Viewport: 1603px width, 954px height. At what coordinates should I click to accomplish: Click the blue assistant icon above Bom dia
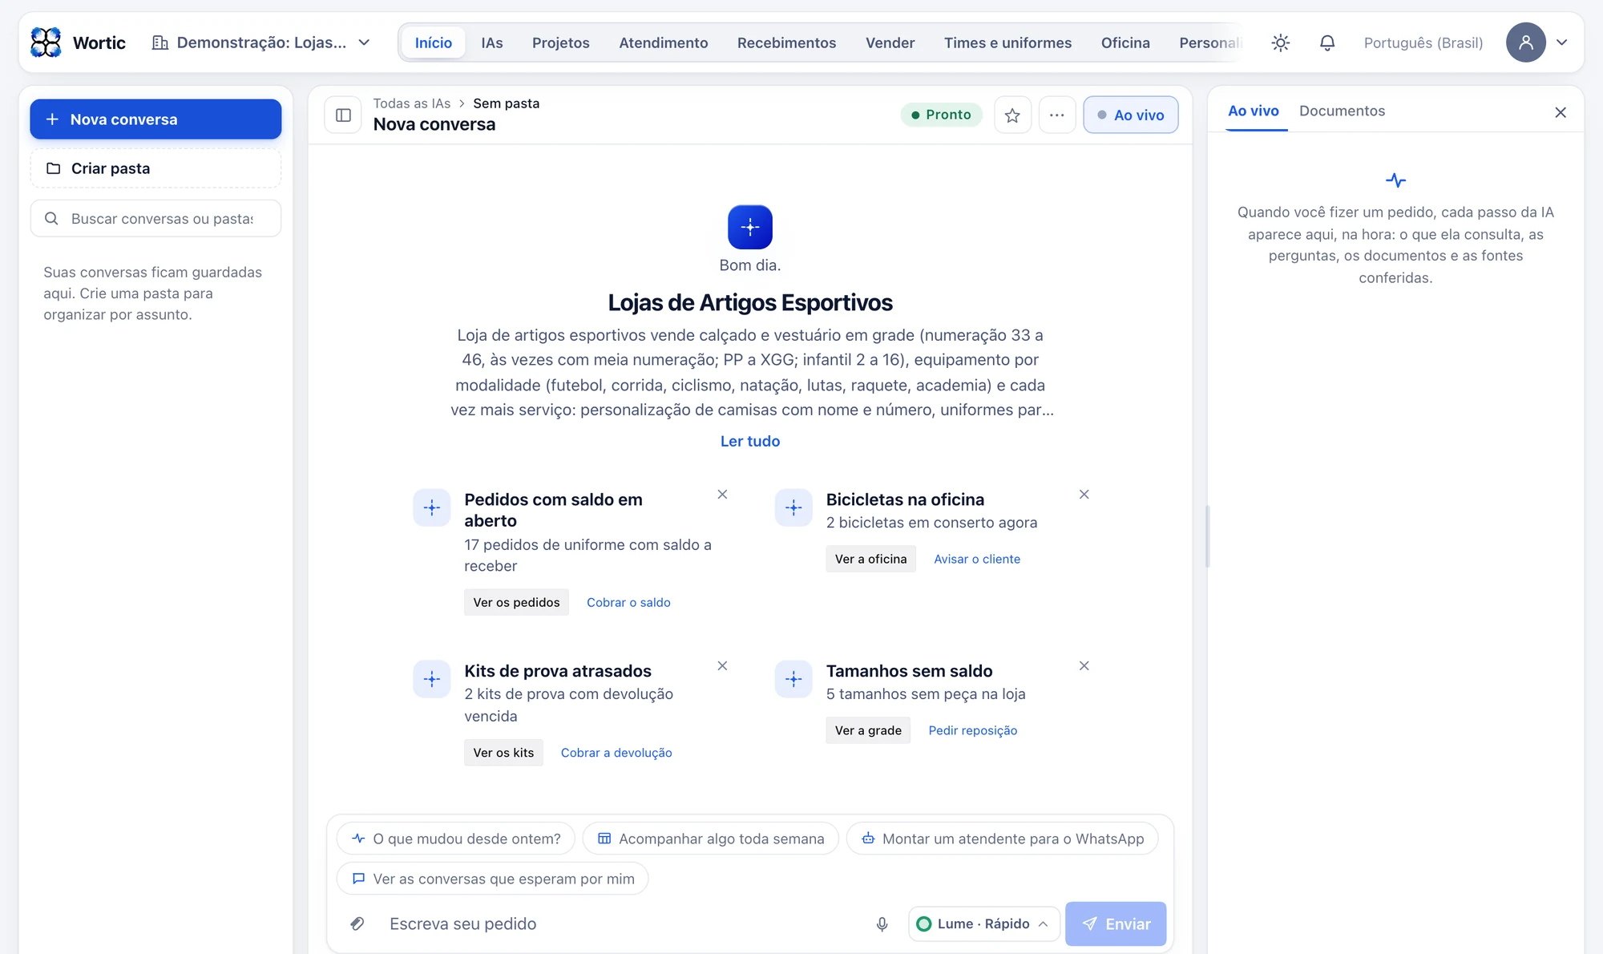750,228
